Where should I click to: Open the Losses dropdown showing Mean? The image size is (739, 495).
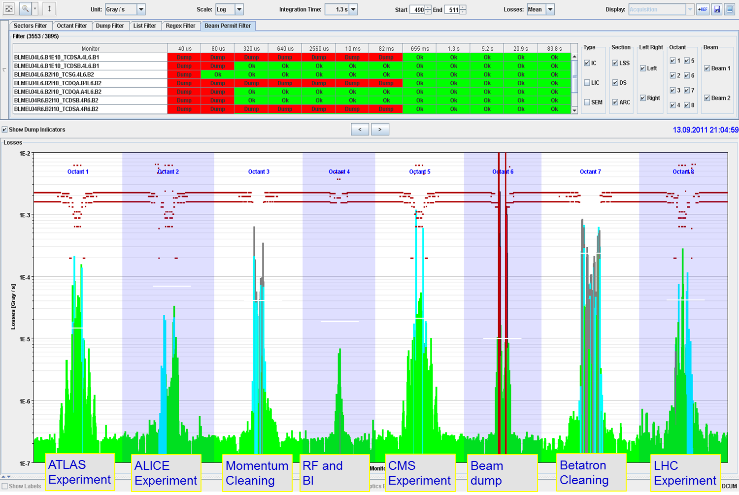click(x=540, y=9)
